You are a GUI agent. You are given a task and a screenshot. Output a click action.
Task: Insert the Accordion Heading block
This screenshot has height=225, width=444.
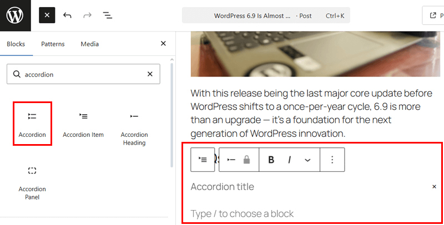(134, 127)
